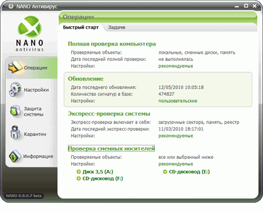Switch to the Быстрый старт tab
263x212 pixels.
81,27
